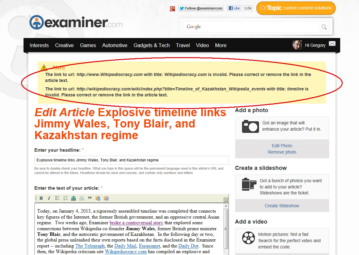Insert a bulleted list in the editor

pyautogui.click(x=57, y=198)
